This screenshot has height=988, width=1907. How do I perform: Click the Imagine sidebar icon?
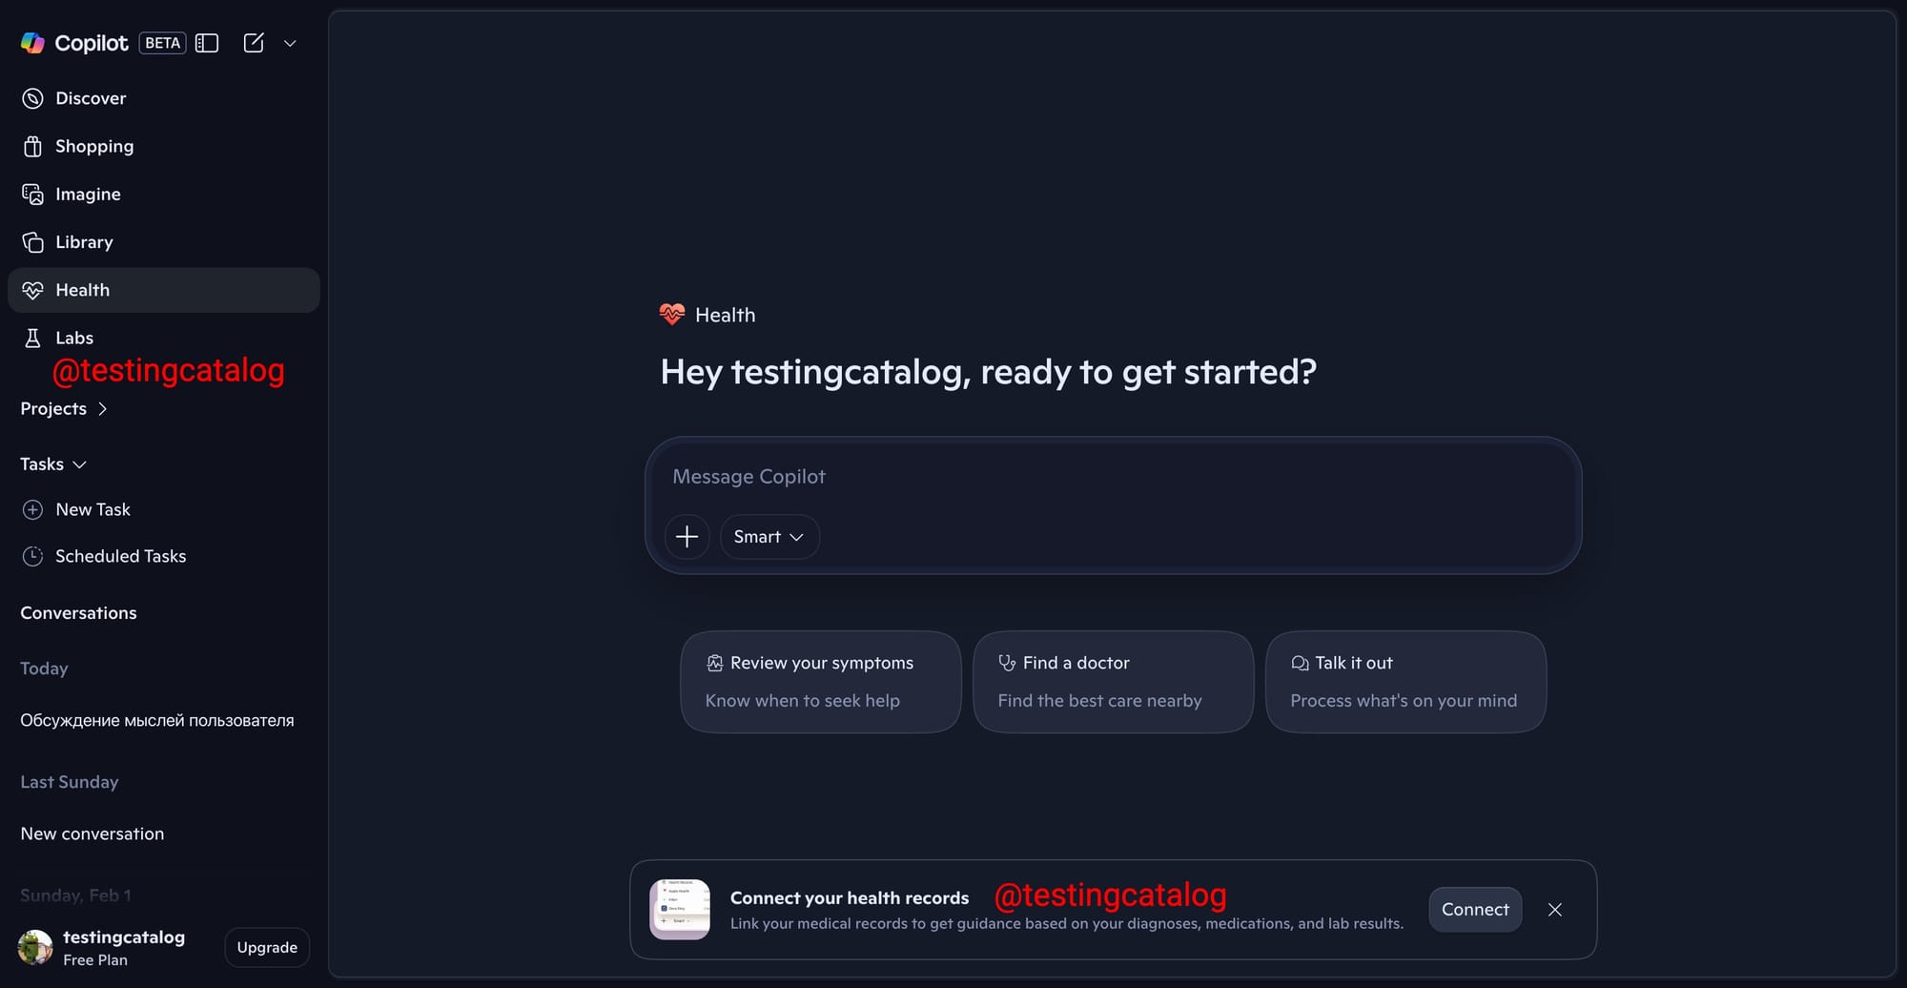click(x=32, y=195)
